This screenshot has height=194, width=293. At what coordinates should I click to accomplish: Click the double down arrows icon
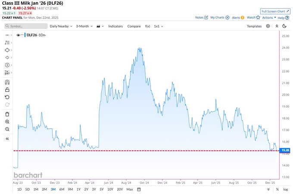268,189
